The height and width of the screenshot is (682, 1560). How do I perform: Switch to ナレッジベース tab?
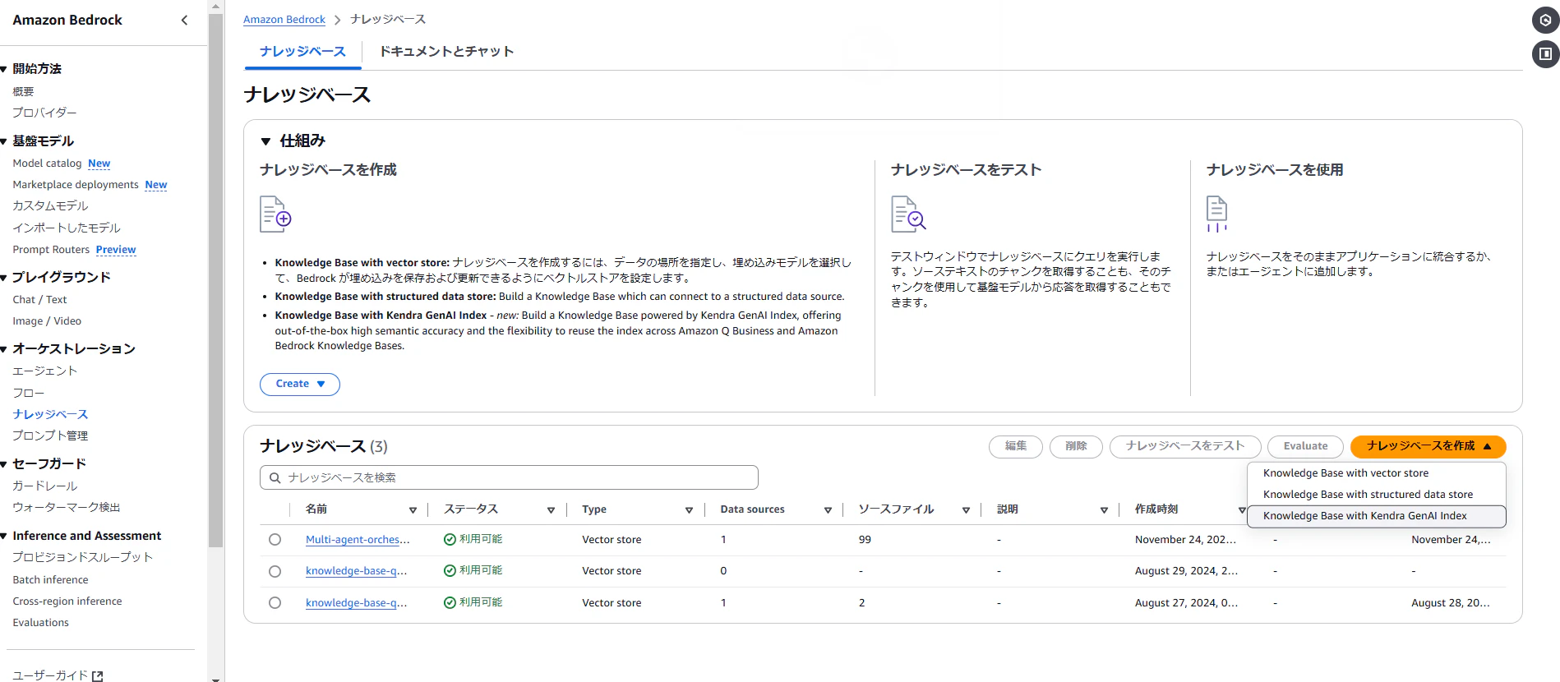302,51
